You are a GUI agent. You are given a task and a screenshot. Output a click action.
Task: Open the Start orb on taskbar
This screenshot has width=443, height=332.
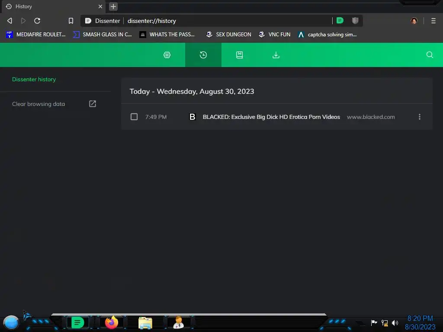pyautogui.click(x=11, y=322)
